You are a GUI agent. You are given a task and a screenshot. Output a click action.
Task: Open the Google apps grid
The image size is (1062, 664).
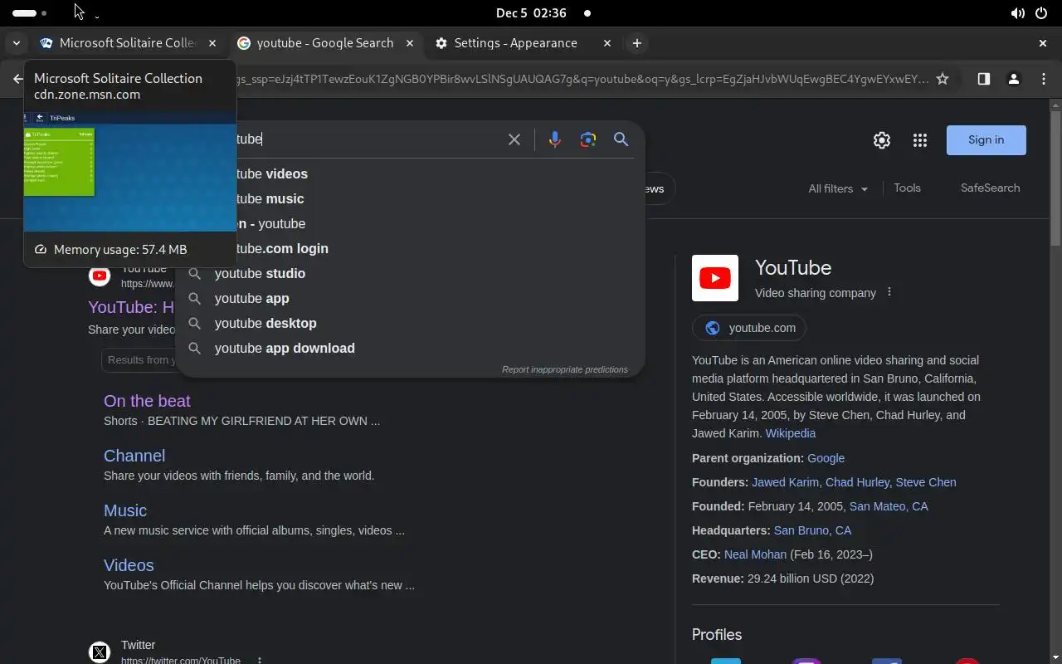coord(919,140)
